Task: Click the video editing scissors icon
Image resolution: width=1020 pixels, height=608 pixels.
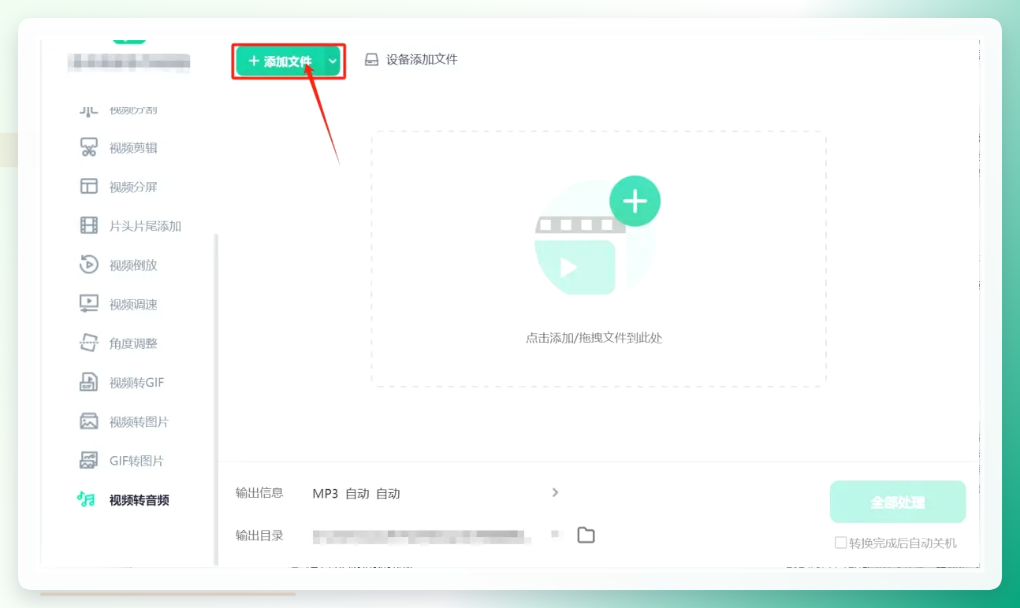Action: (x=88, y=147)
